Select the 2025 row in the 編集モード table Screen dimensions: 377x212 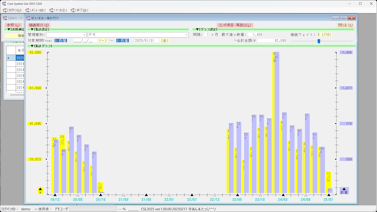pos(20,58)
